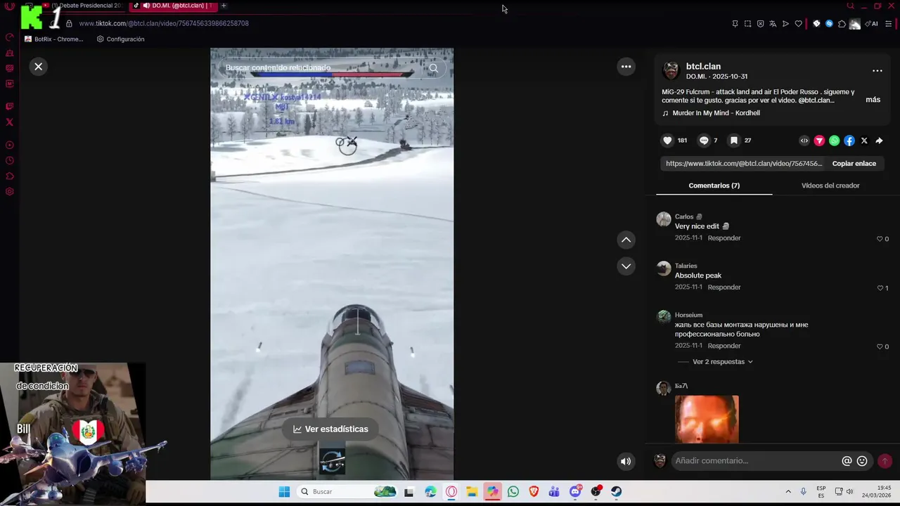Click the address bar URL

[164, 23]
